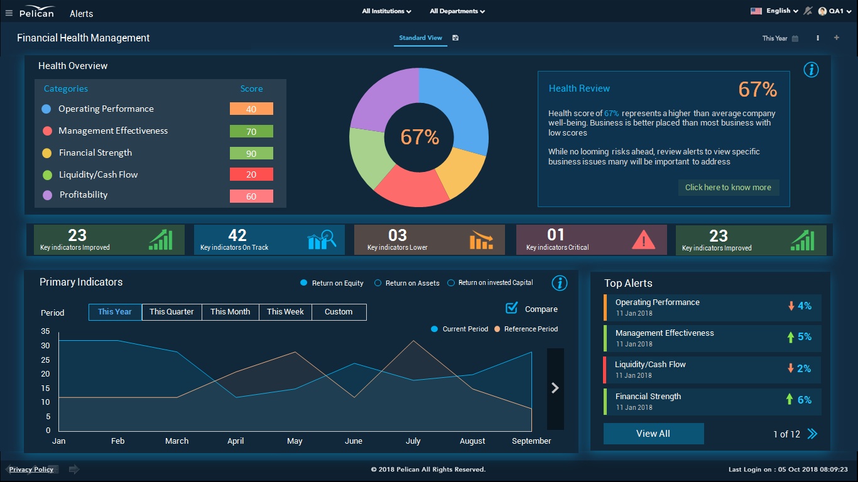This screenshot has width=858, height=482.
Task: Select the Return on invested Capital radio button
Action: [x=450, y=282]
